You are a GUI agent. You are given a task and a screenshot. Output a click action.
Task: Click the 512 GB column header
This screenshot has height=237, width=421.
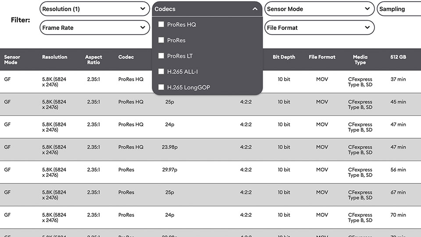tap(398, 57)
